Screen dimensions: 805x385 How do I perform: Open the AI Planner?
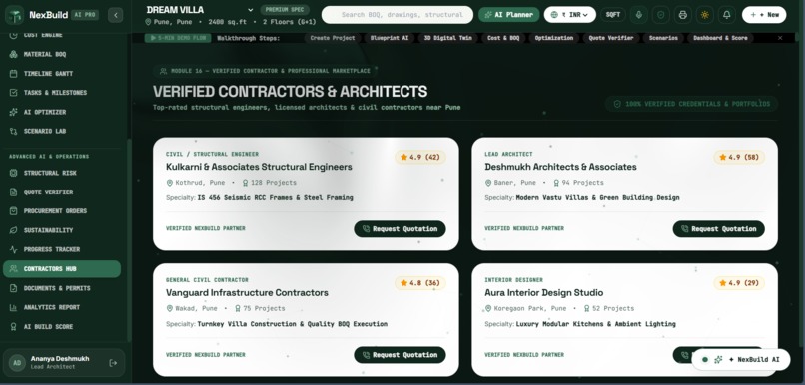coord(508,15)
